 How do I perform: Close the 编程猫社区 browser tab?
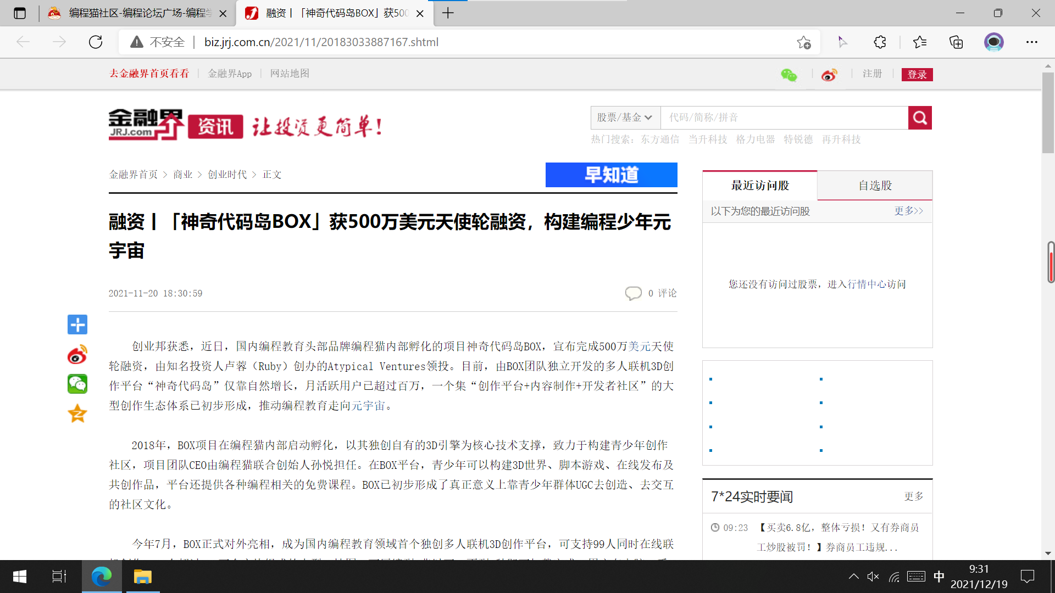223,13
